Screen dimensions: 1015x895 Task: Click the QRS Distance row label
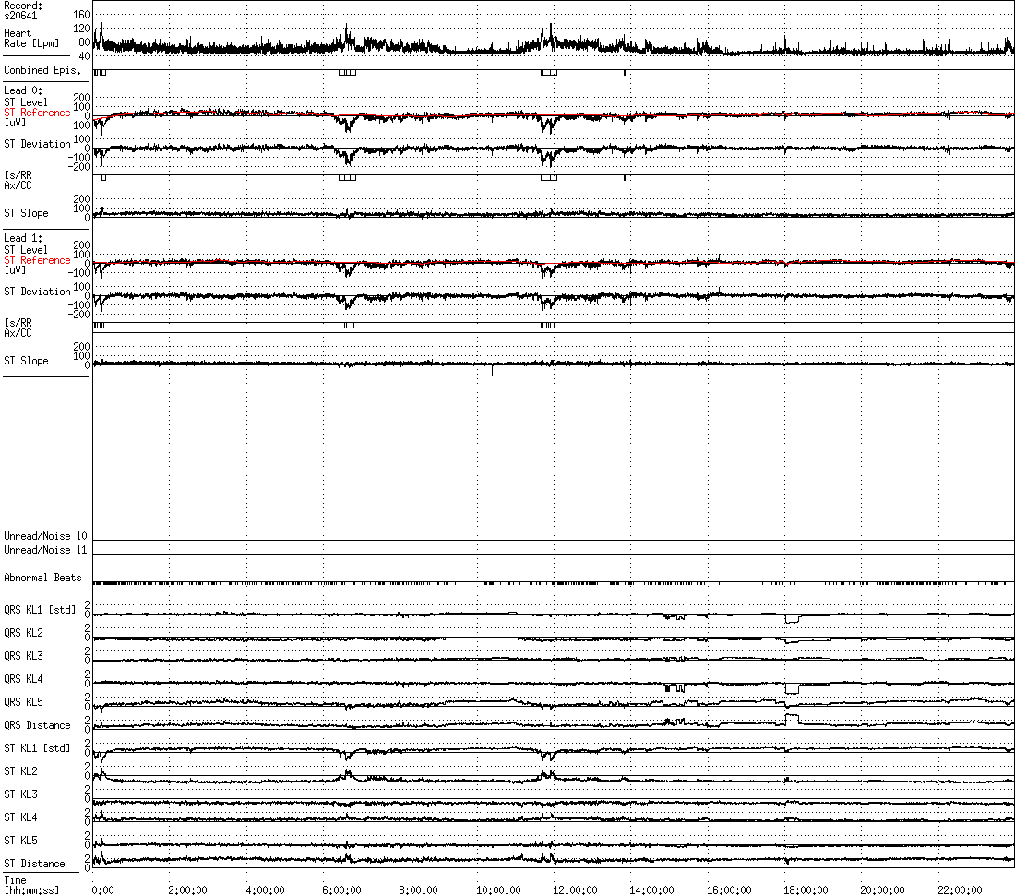(37, 725)
